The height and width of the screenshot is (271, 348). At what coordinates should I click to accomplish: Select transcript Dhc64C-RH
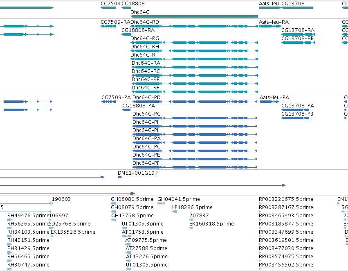[145, 47]
